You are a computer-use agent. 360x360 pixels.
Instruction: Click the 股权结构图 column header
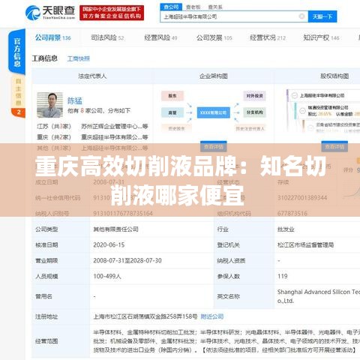334,76
